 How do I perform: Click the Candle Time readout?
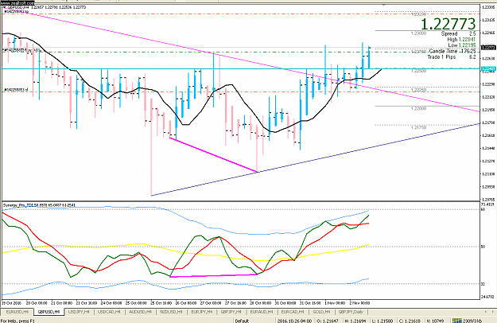(452, 51)
